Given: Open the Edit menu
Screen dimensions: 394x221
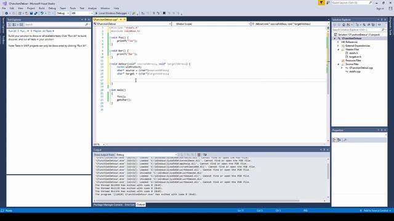Looking at the screenshot, I should pyautogui.click(x=12, y=8).
